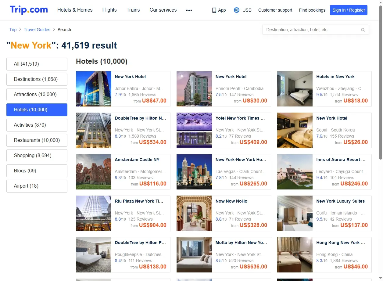Open the New York Hotel Phnom Penh thumbnail
383x281 pixels.
point(194,89)
